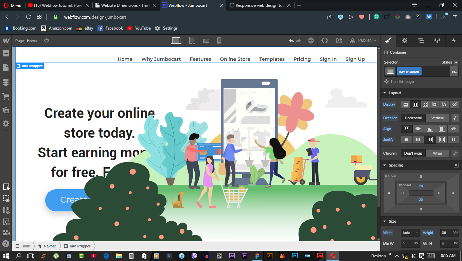Toggle guide overlay visibility

click(6, 222)
